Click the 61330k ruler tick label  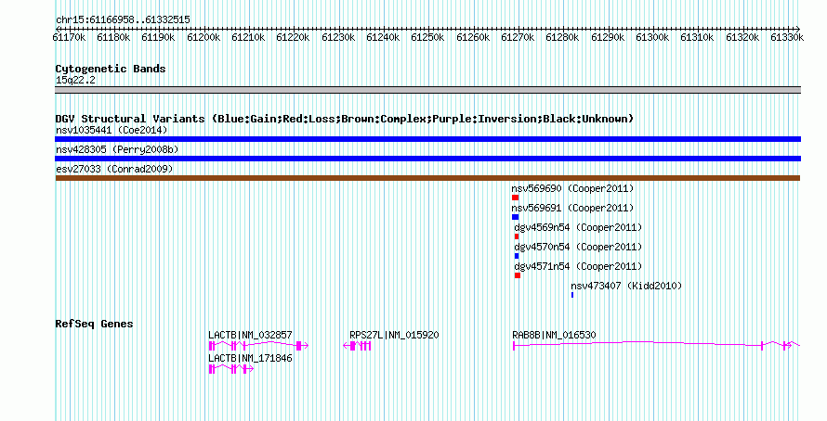tap(787, 37)
